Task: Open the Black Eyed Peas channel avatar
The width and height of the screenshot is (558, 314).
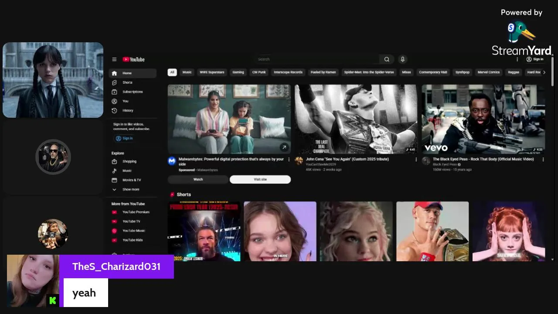Action: pos(426,161)
